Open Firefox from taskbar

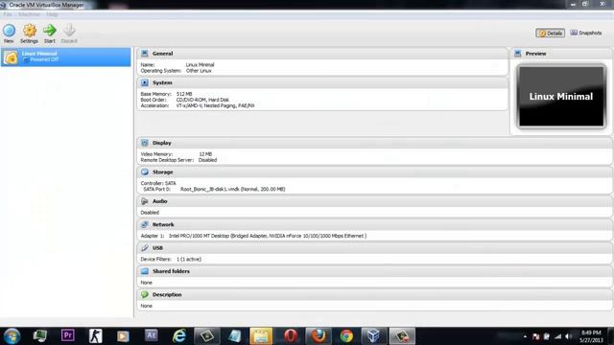click(319, 336)
